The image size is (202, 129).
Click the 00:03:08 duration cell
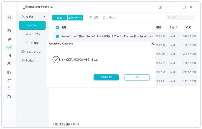[160, 81]
